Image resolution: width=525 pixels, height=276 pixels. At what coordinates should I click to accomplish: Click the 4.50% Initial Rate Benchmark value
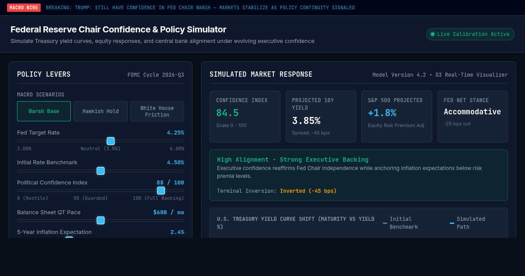(175, 163)
